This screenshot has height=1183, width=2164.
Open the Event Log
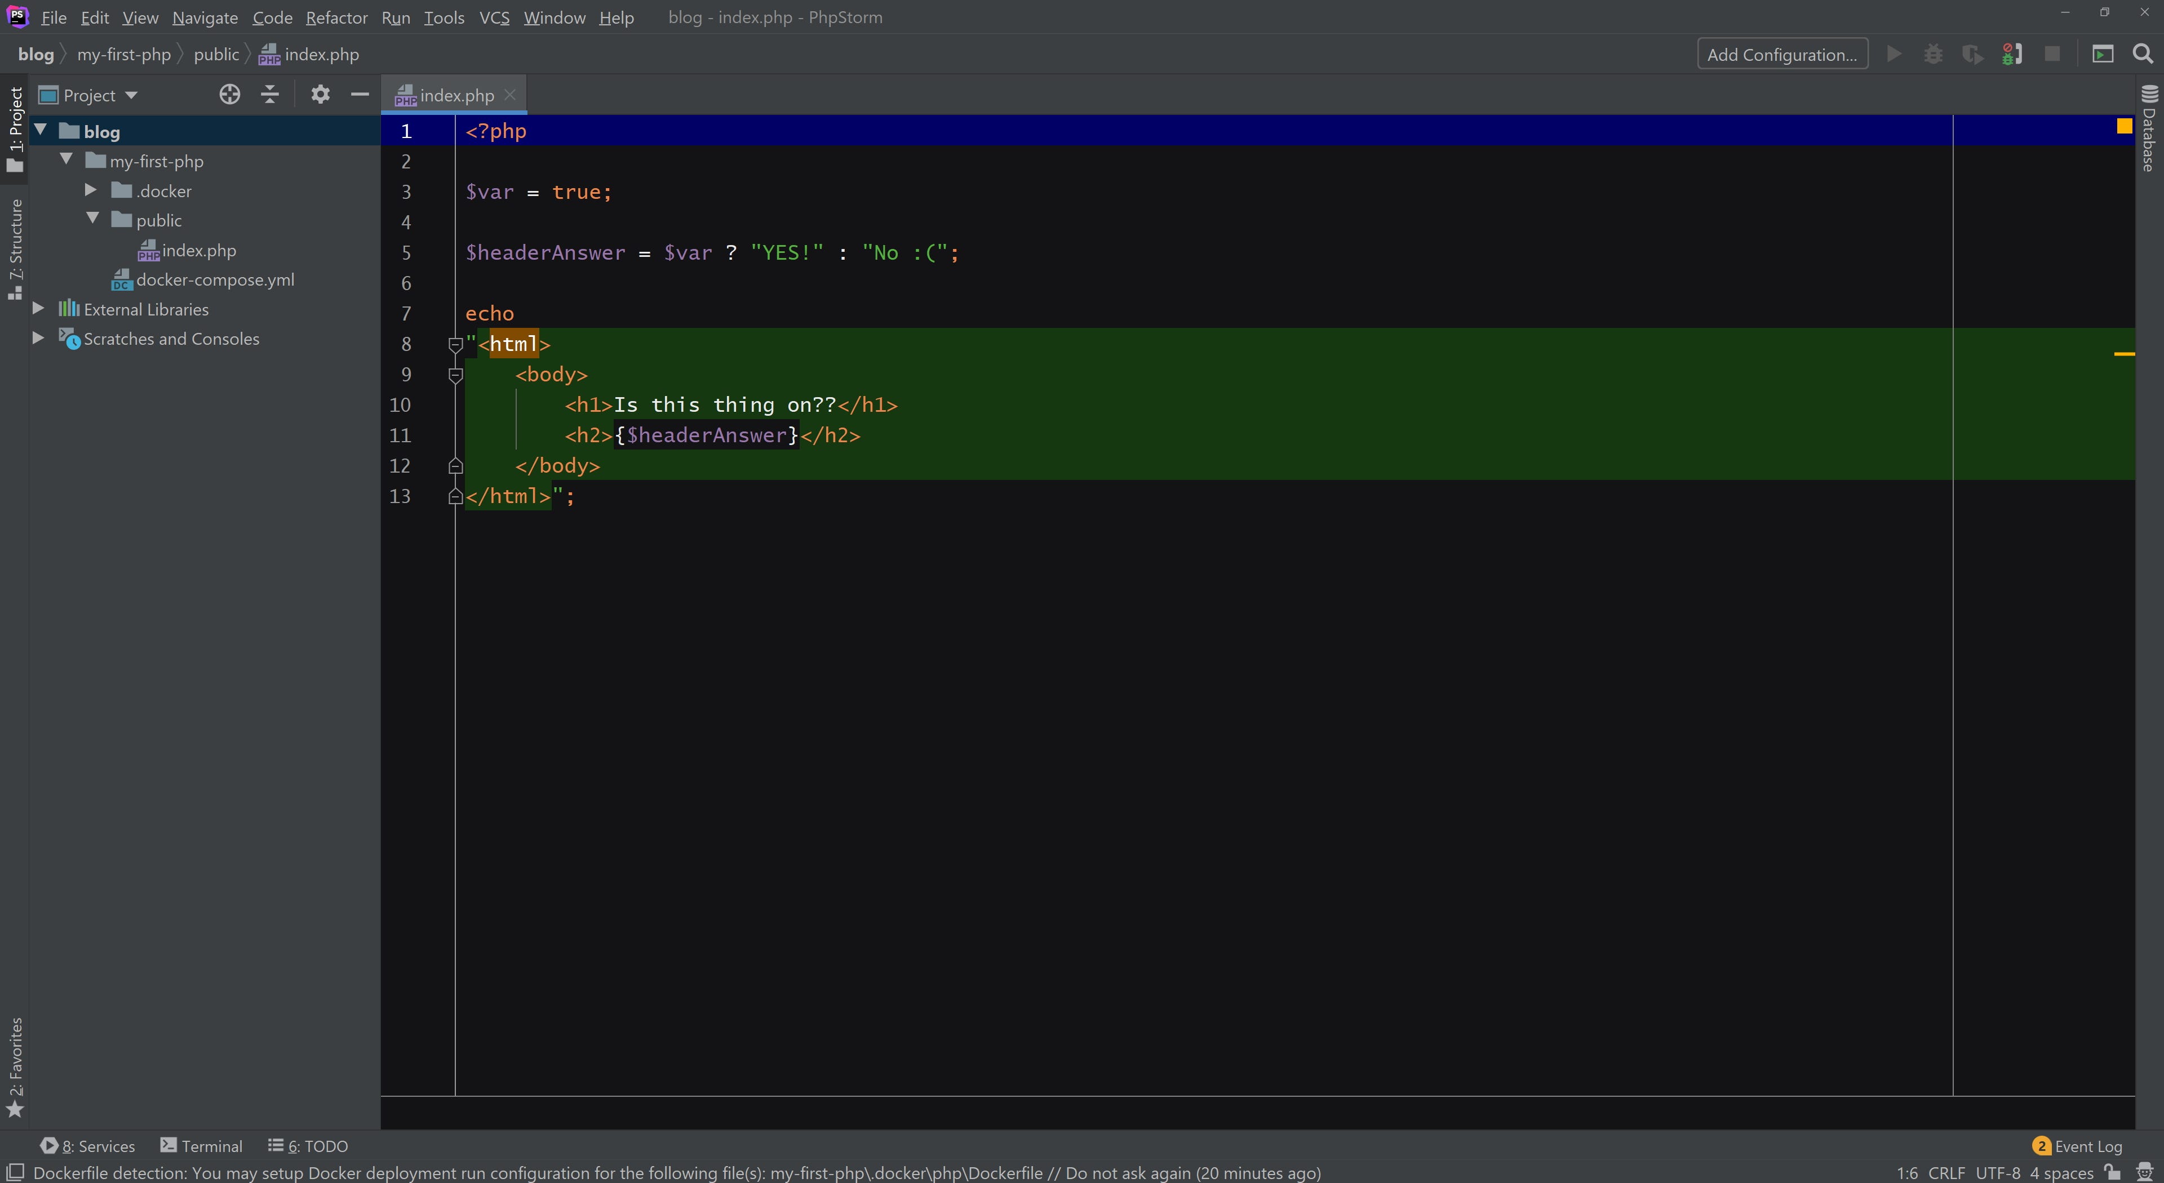point(2077,1146)
